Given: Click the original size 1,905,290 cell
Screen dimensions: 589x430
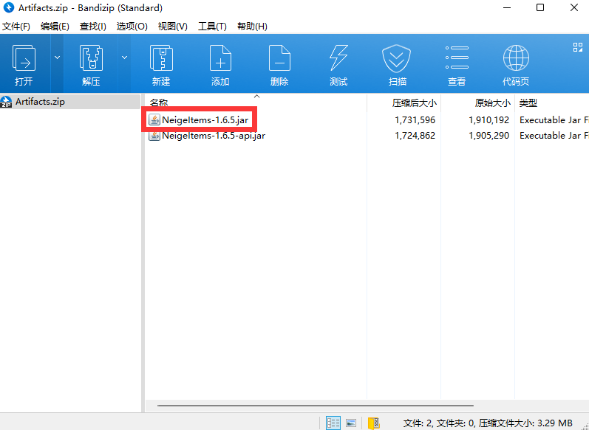Looking at the screenshot, I should point(488,135).
